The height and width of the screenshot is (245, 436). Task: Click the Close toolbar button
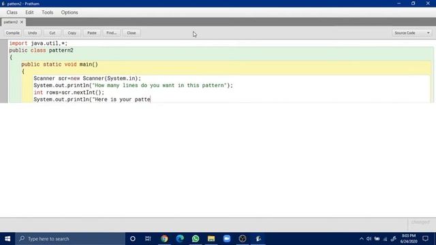click(131, 33)
